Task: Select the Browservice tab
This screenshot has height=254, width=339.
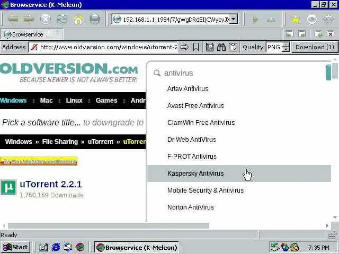Action: (x=32, y=34)
